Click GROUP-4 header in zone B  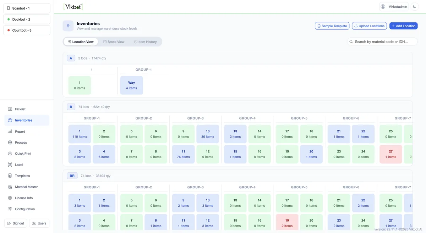(x=247, y=118)
